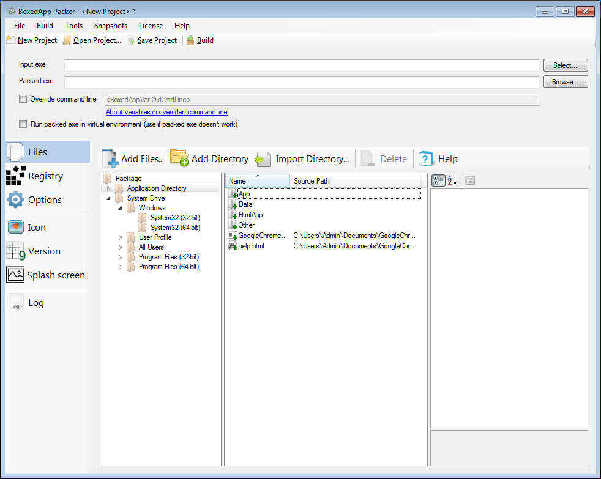Open the Options gear section
The image size is (601, 479).
[x=34, y=200]
